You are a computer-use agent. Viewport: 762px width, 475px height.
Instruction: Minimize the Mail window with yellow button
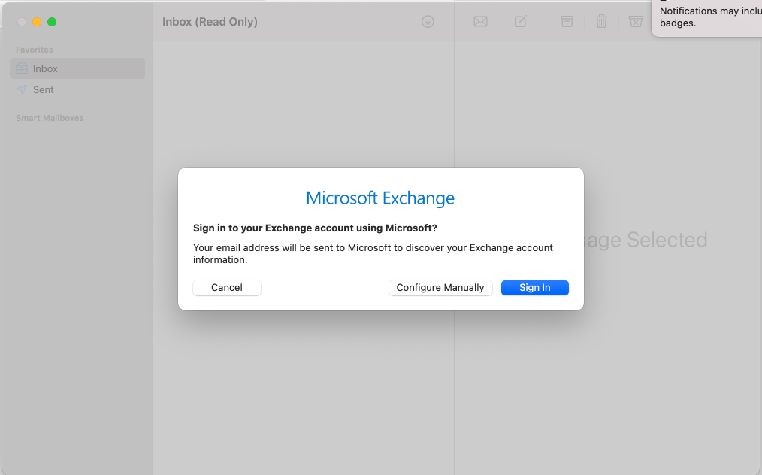tap(37, 22)
